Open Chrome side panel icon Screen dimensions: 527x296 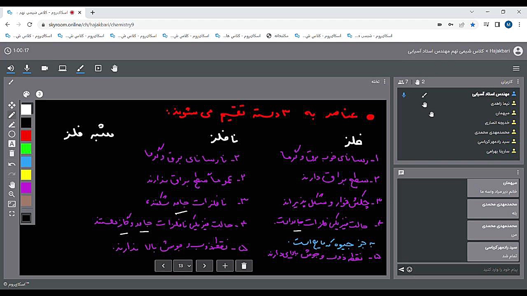click(497, 25)
